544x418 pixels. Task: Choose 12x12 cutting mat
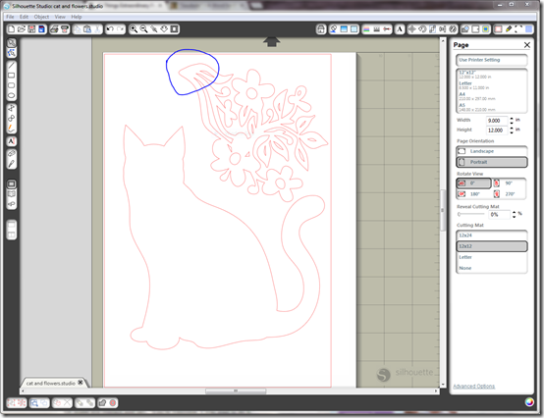pyautogui.click(x=492, y=246)
